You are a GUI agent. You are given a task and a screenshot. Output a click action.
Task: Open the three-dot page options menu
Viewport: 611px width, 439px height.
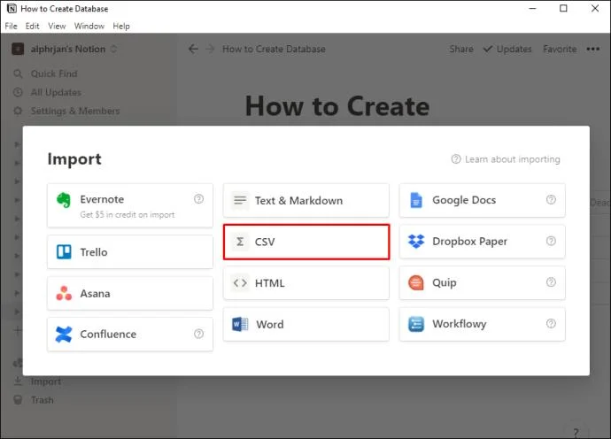[592, 50]
